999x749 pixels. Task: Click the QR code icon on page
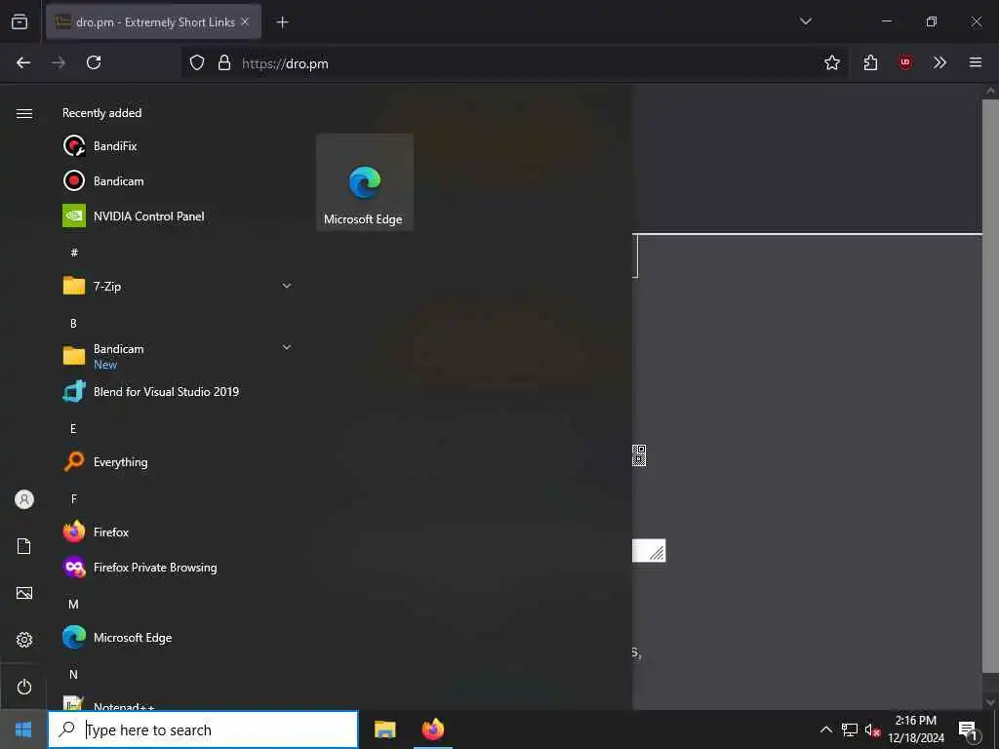639,455
